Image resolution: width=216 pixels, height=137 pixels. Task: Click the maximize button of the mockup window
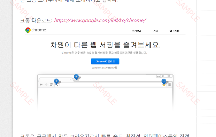163,76
